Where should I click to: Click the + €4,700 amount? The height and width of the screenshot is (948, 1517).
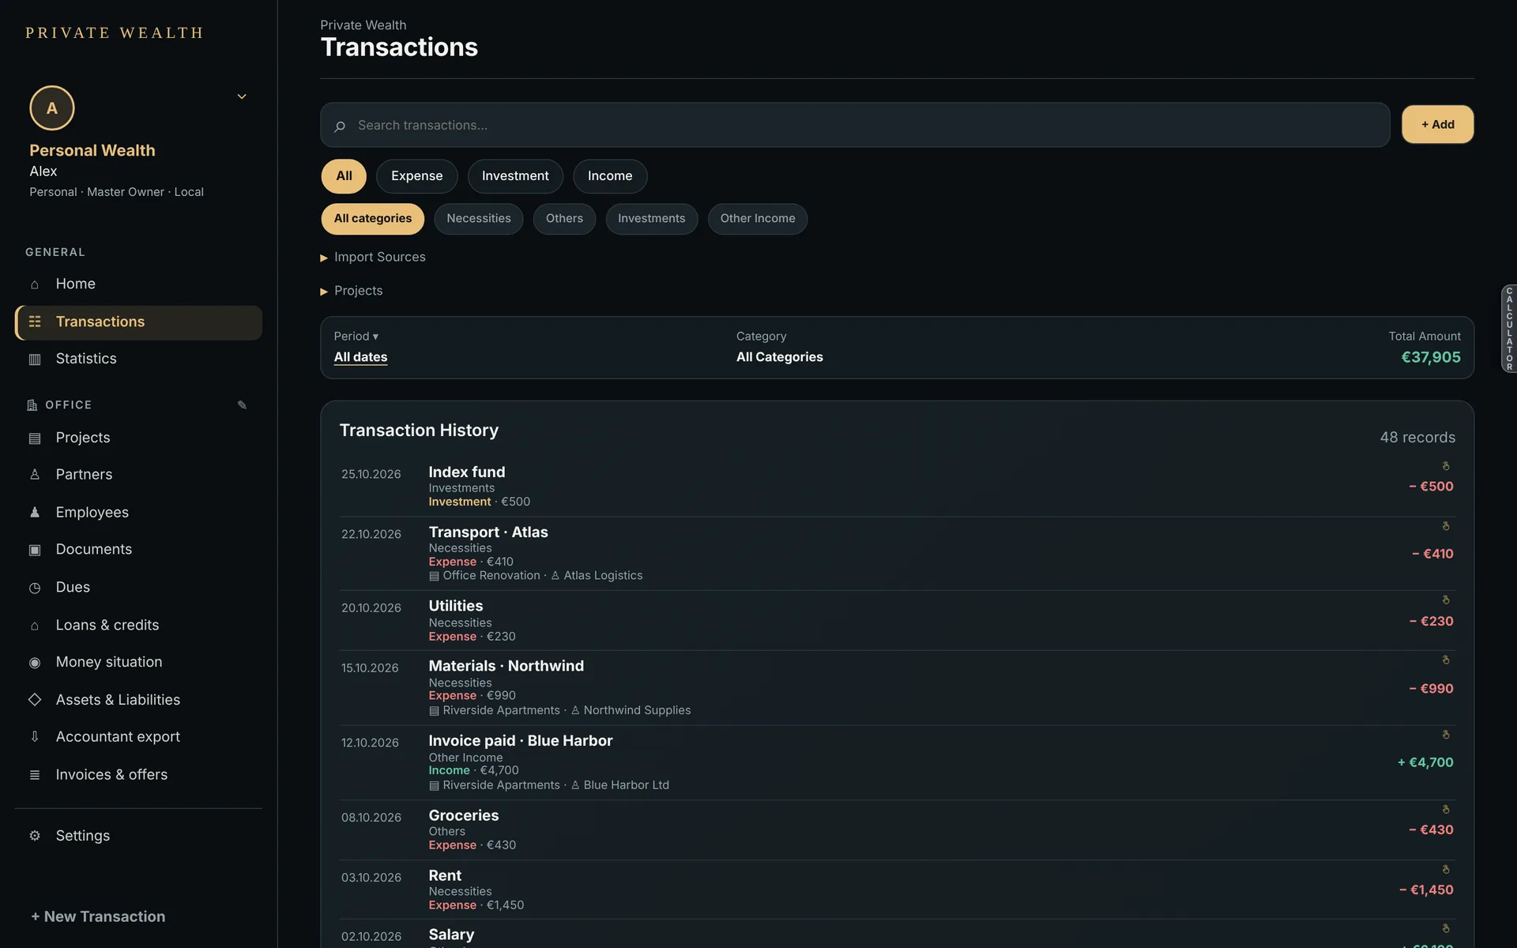[1425, 763]
